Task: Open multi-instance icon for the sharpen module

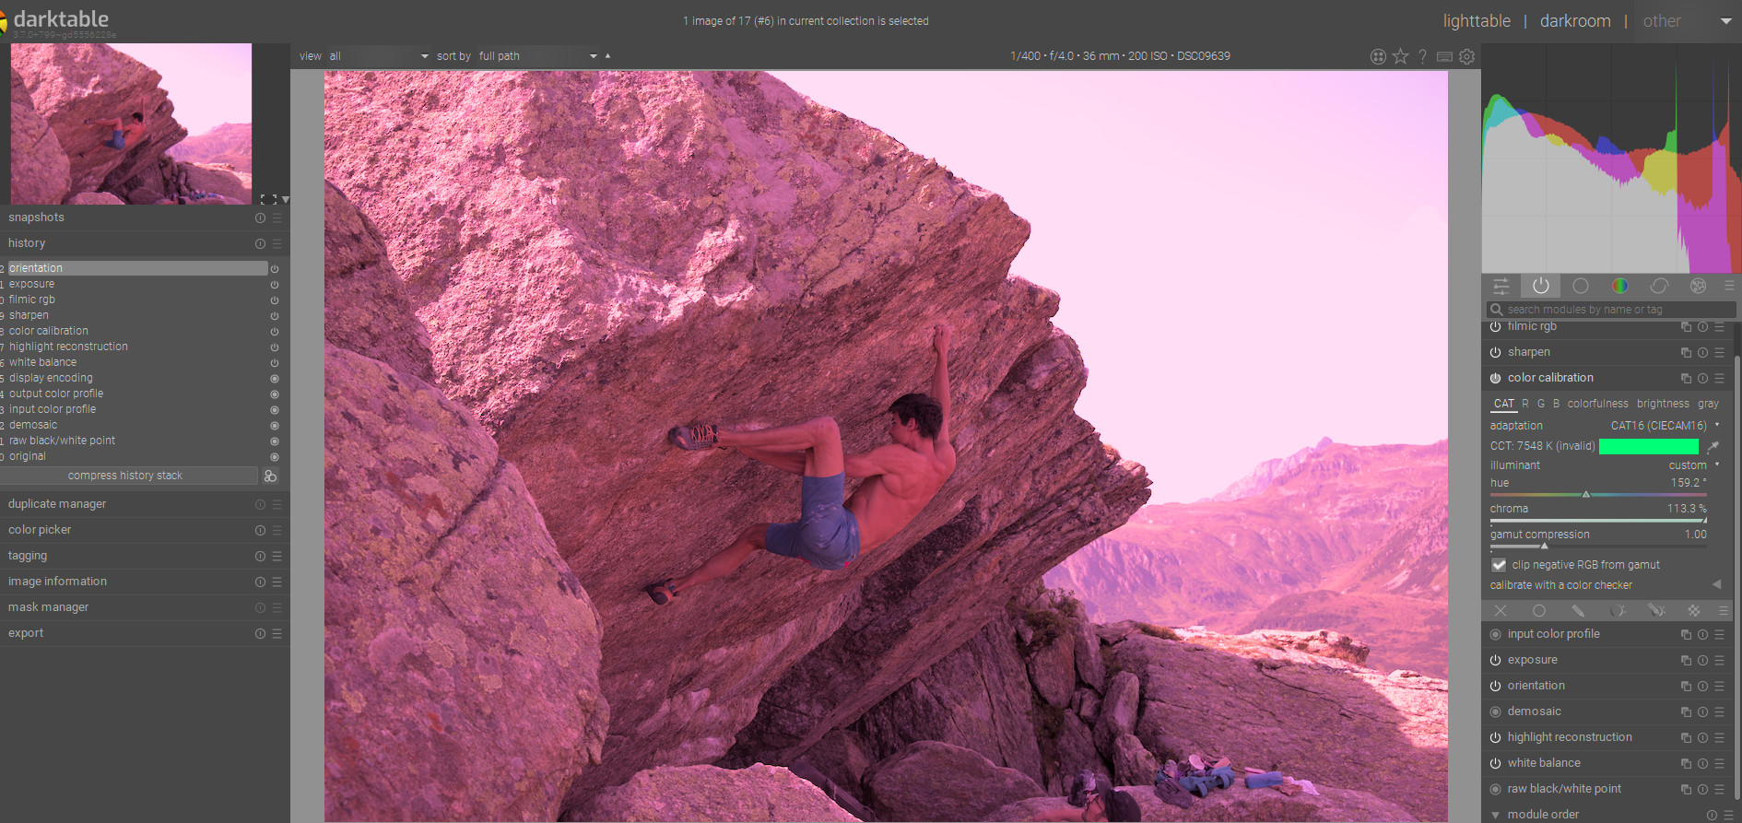Action: click(1685, 353)
